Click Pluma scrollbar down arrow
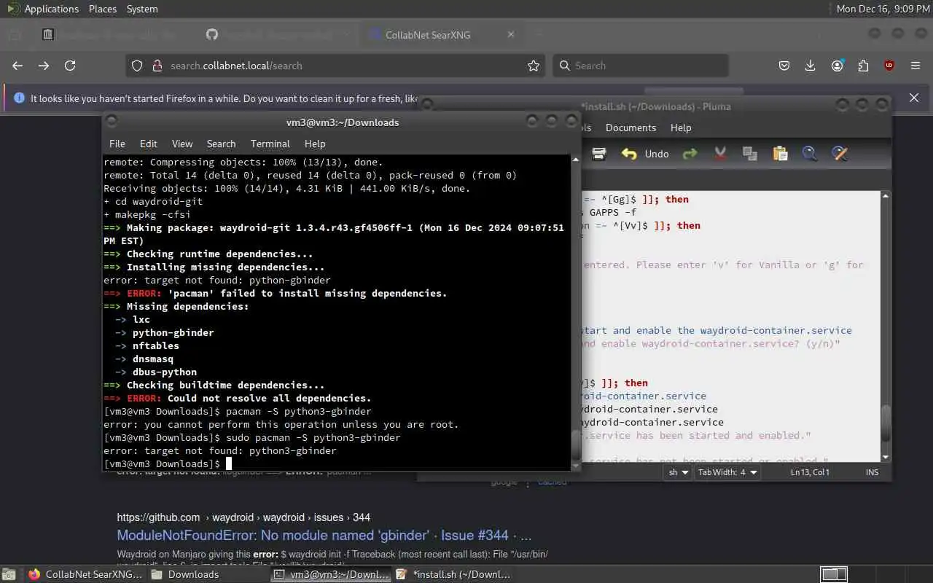 886,457
